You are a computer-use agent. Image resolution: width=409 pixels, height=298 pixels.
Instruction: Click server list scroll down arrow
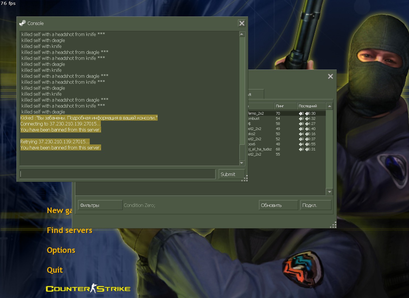329,192
